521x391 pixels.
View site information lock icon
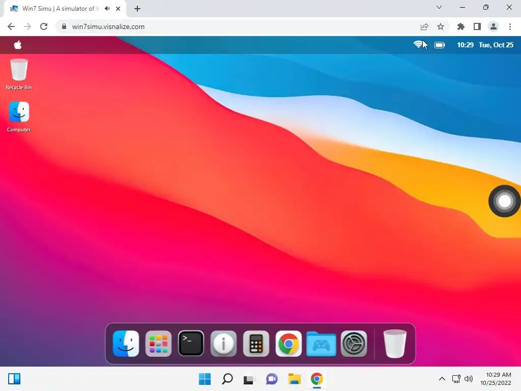64,26
